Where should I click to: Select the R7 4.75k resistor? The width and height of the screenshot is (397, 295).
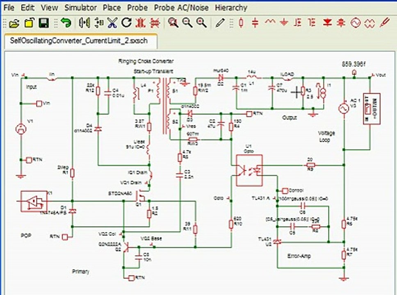click(344, 255)
